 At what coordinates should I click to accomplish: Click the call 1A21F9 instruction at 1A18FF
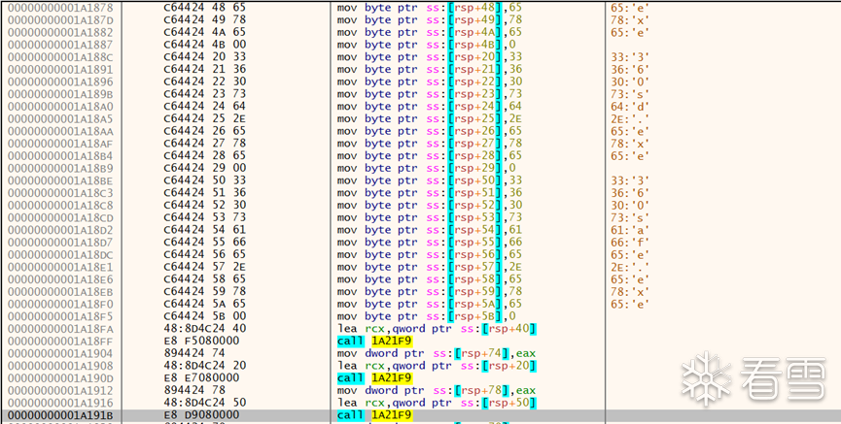coord(375,341)
